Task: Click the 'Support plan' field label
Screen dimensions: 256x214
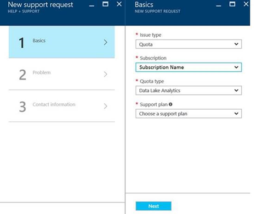Action: click(154, 104)
